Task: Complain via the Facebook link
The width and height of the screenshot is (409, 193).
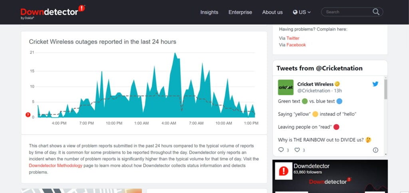Action: point(296,45)
